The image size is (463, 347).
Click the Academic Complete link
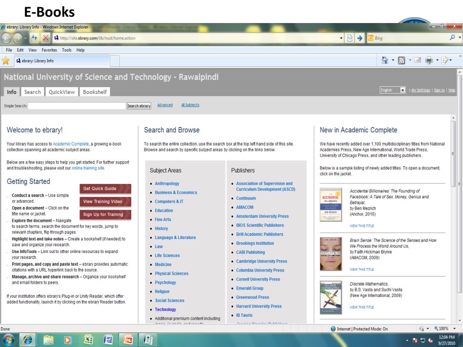pyautogui.click(x=71, y=144)
